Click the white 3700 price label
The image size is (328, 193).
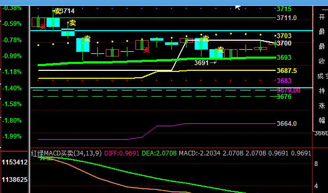284,43
